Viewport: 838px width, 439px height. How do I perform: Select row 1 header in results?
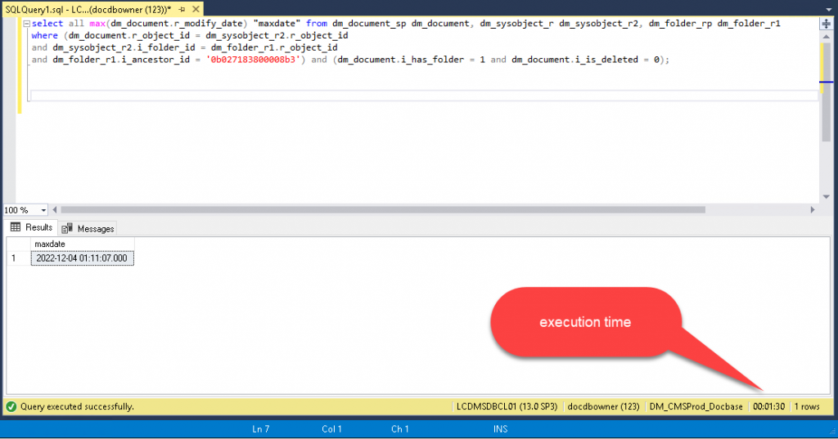tap(18, 258)
